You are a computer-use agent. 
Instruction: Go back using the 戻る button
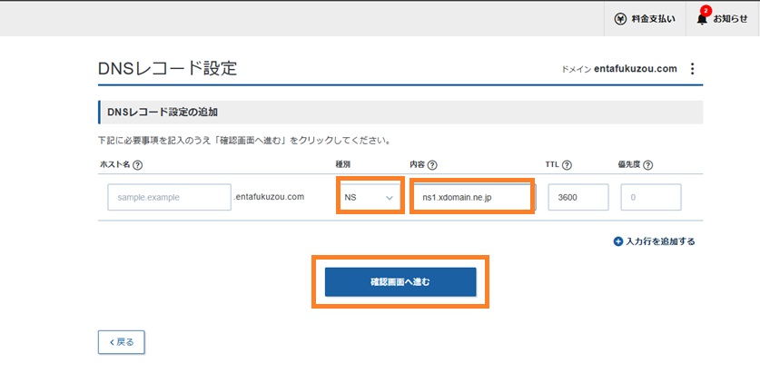121,342
